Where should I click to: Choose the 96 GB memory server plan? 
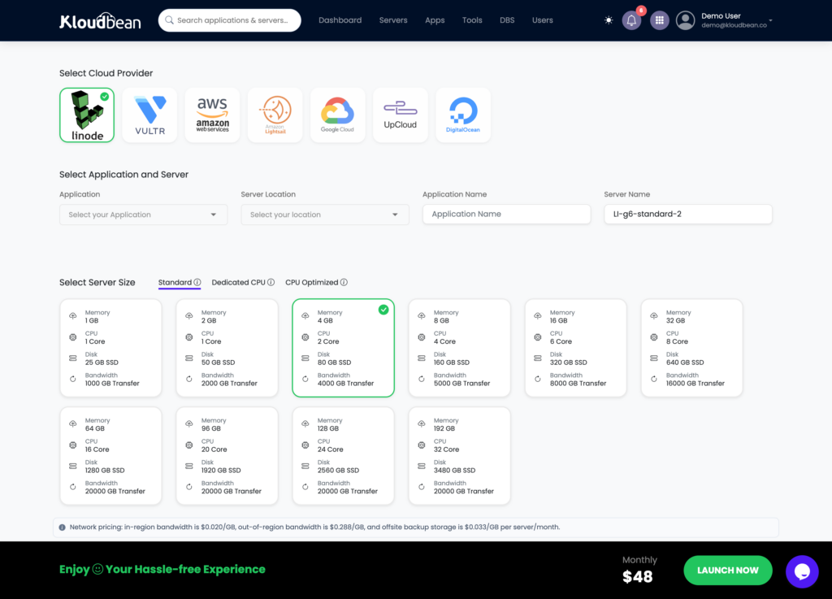click(227, 456)
